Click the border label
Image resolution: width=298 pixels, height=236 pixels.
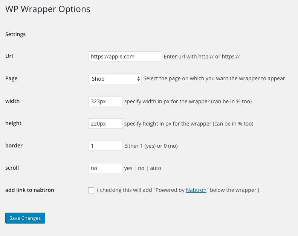[14, 146]
